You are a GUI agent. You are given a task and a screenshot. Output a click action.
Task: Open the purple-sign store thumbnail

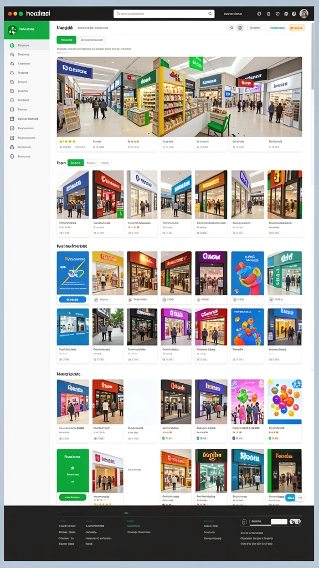point(211,273)
